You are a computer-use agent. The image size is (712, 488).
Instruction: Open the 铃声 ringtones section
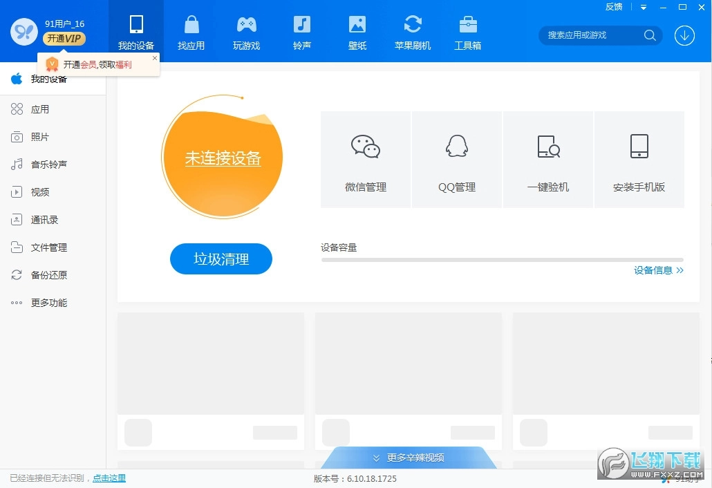(301, 31)
